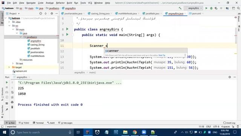
Task: Open the Event Log
Action: [229, 123]
